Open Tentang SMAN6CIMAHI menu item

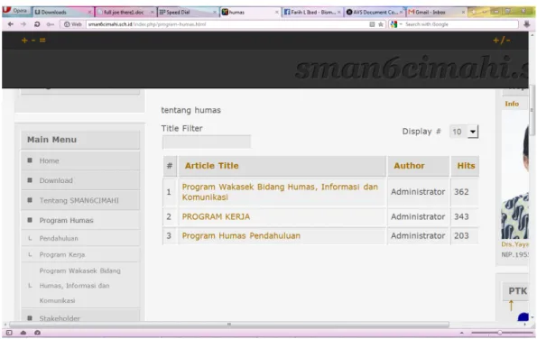pyautogui.click(x=80, y=200)
